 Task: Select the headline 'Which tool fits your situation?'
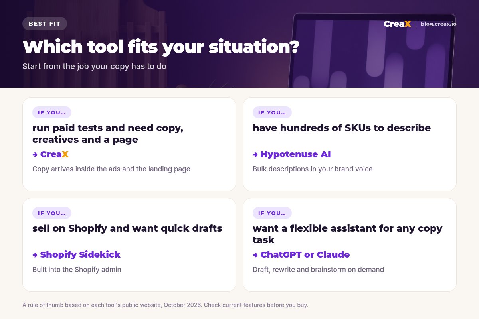point(161,47)
